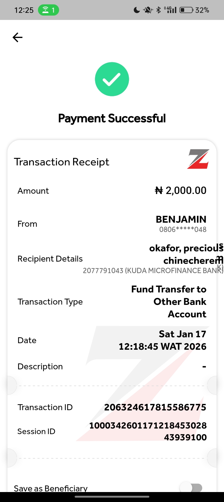Tap the green hotspot indicator in status bar
Image resolution: width=224 pixels, height=502 pixels.
(49, 10)
